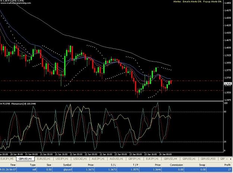
Task: Click the profit value 27
Action: pos(220,169)
